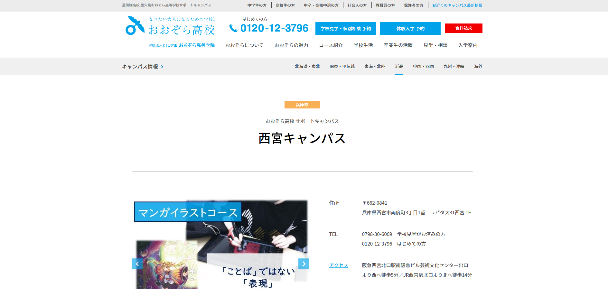Open the アクセス link
Screen dimensions: 608x289
tap(338, 265)
